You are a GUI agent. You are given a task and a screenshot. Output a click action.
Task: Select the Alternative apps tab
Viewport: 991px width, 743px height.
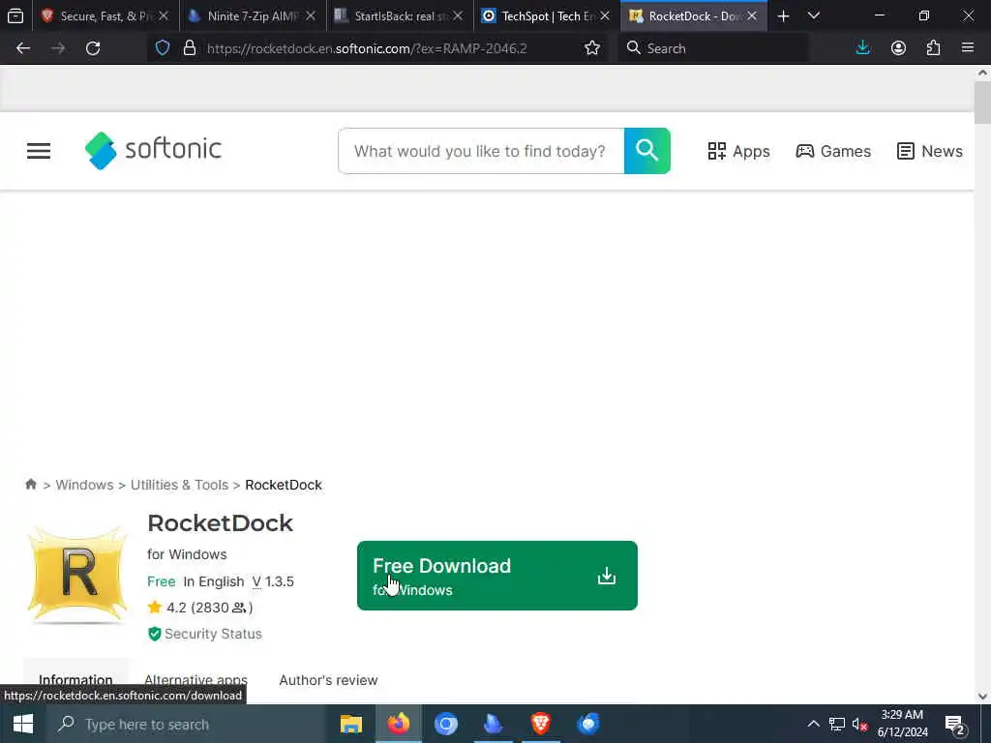tap(195, 680)
